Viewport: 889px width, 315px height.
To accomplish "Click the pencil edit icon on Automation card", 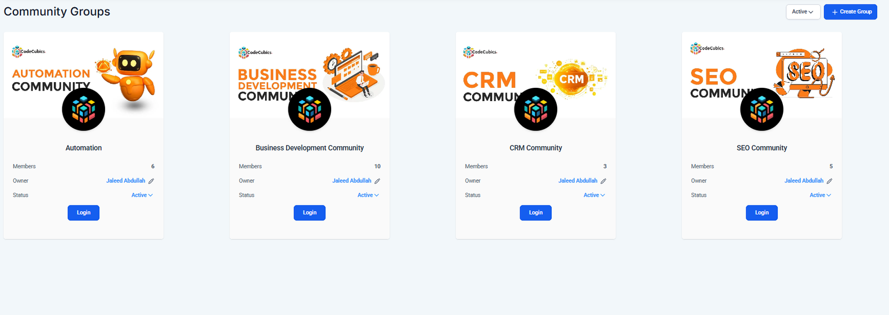I will 151,181.
